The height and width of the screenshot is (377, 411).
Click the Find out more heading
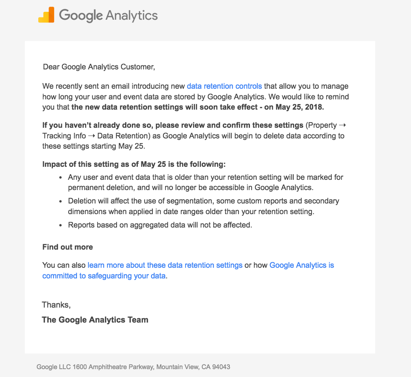tap(68, 247)
